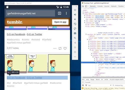Open the browser tab switcher showing 2
This screenshot has width=125, height=90.
[59, 13]
